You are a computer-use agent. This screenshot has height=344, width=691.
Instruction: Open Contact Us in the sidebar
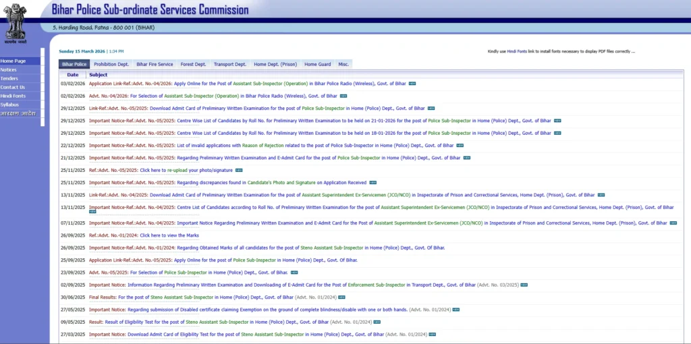click(20, 87)
